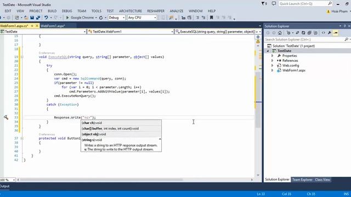Click Show All Files icon
Viewport: 351px width, 197px height.
[316, 33]
